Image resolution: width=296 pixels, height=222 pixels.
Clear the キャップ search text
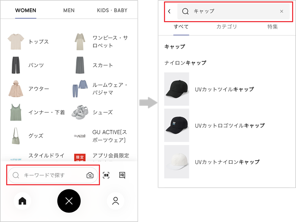(x=282, y=11)
